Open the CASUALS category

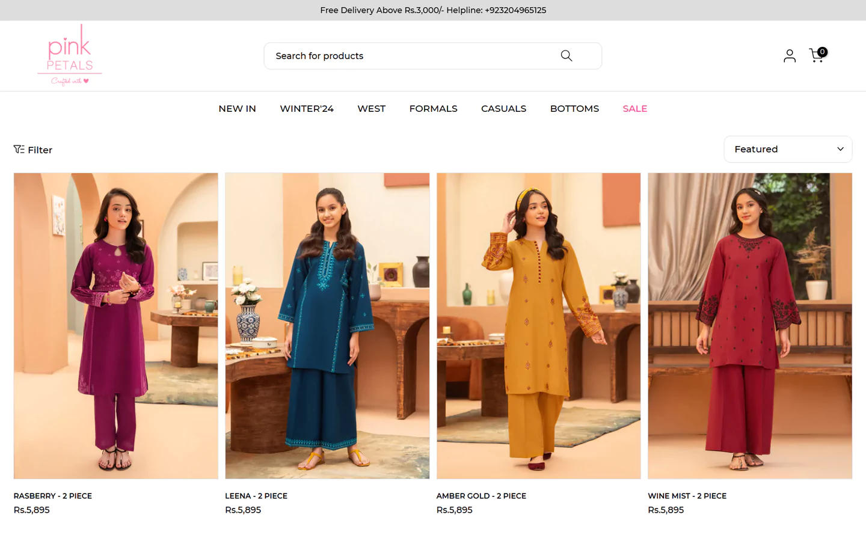point(503,109)
